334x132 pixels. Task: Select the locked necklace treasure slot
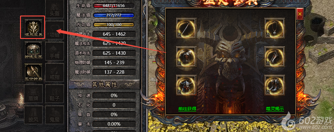(x=275, y=28)
